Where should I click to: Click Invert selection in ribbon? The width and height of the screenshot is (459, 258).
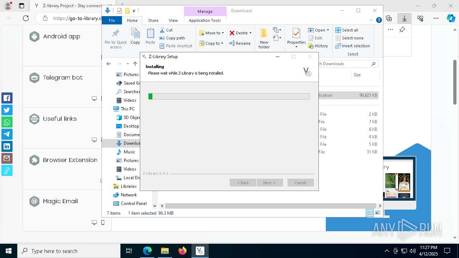pyautogui.click(x=352, y=46)
